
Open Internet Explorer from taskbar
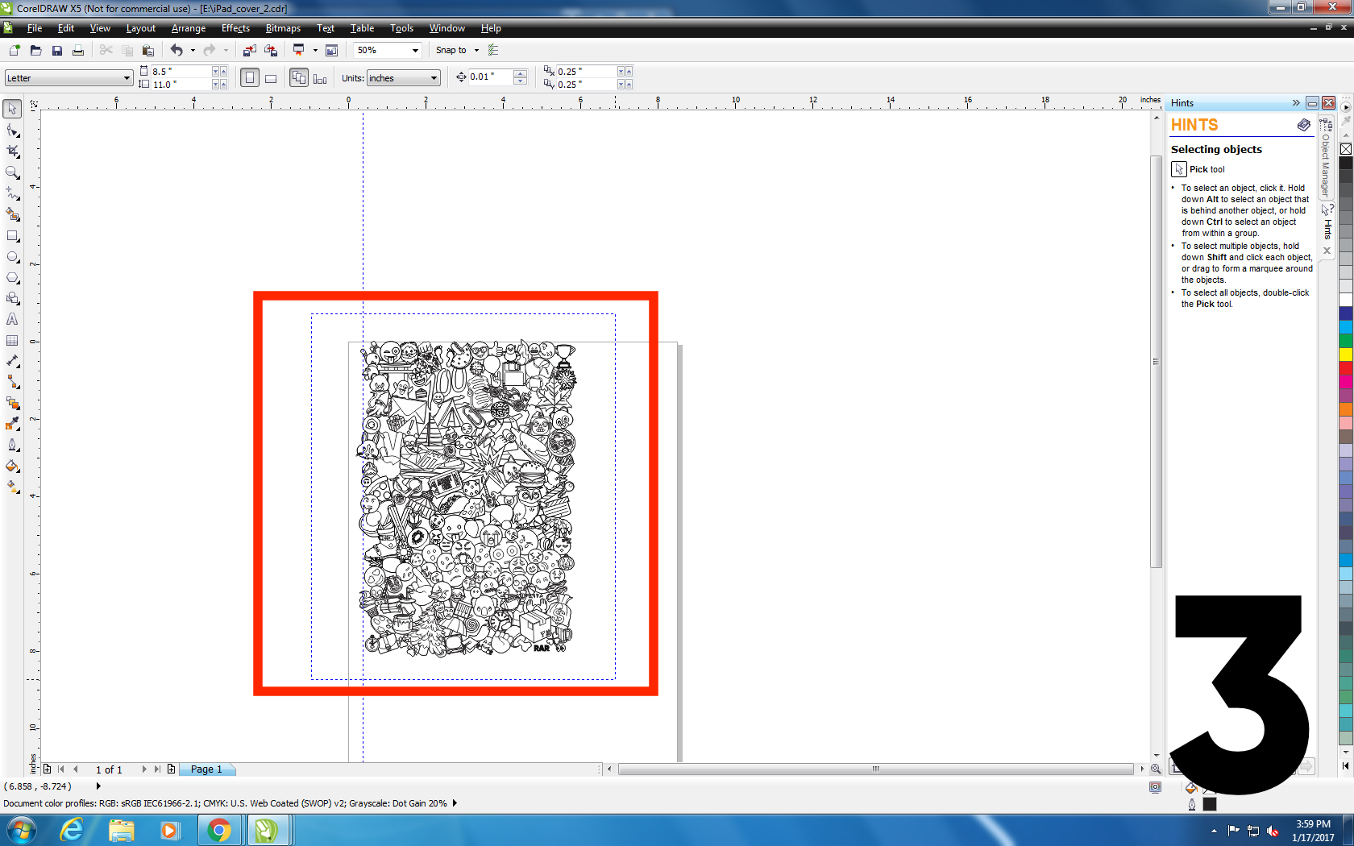click(72, 830)
